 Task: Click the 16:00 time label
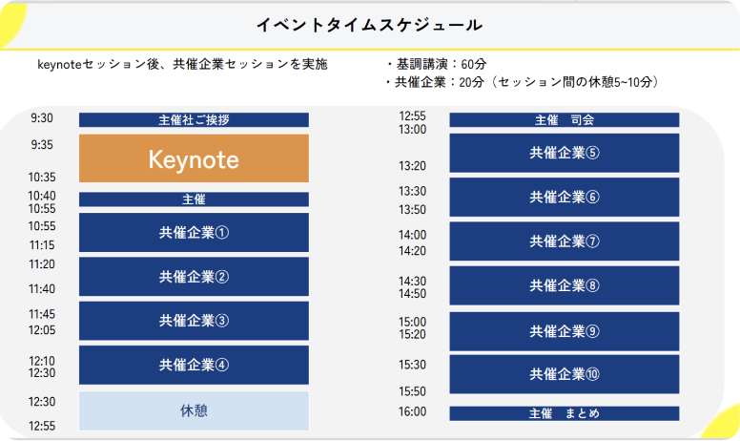413,411
